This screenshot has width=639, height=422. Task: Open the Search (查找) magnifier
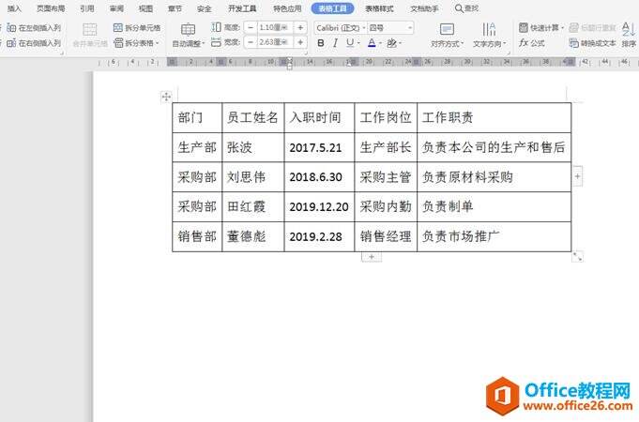pyautogui.click(x=466, y=8)
